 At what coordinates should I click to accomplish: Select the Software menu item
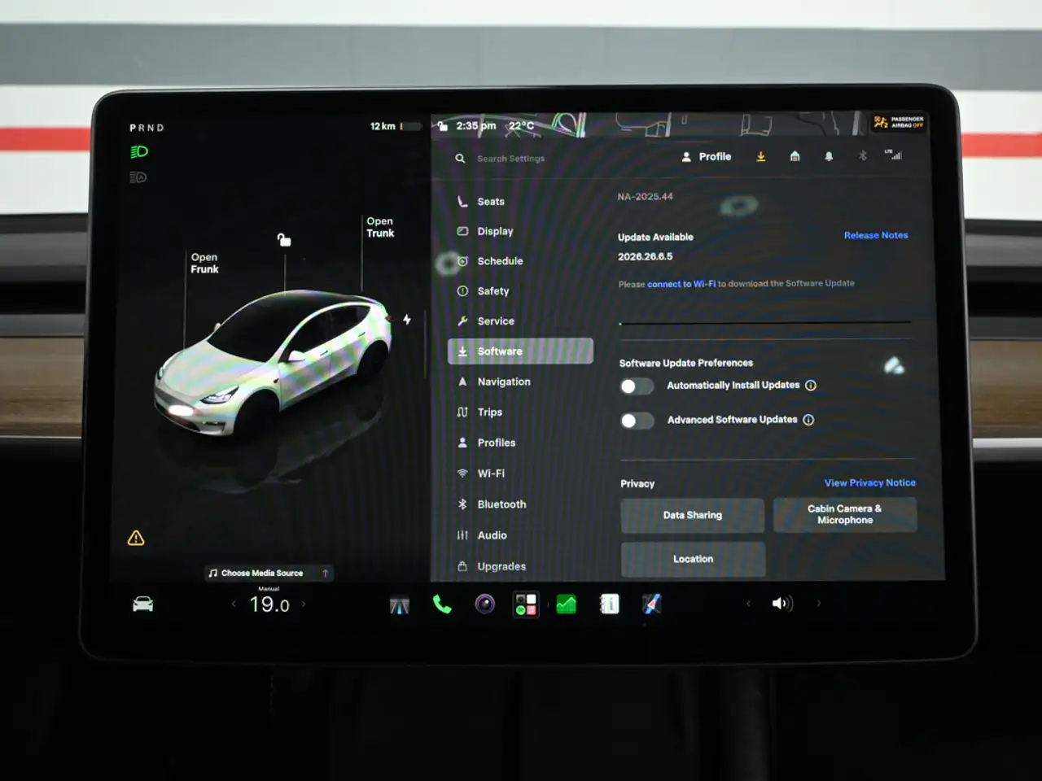coord(520,351)
